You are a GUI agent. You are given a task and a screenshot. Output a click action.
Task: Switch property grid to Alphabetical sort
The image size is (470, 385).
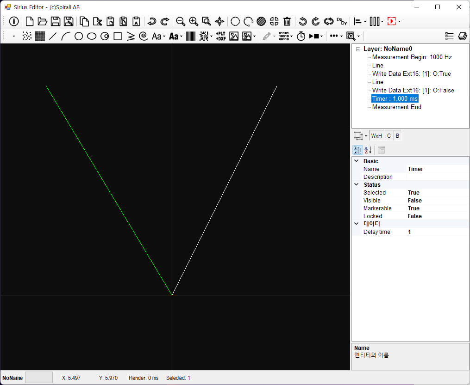coord(368,150)
